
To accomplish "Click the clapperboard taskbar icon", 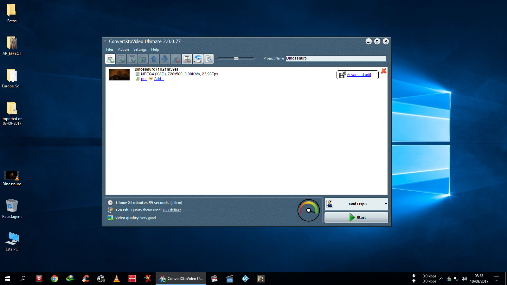I will [214, 279].
